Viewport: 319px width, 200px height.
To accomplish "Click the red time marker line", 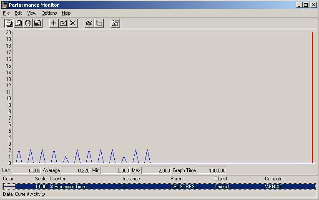I will pos(312,97).
